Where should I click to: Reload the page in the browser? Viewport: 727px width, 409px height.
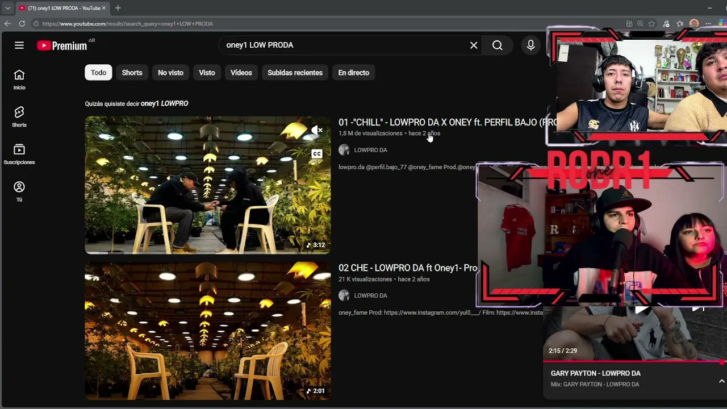22,23
